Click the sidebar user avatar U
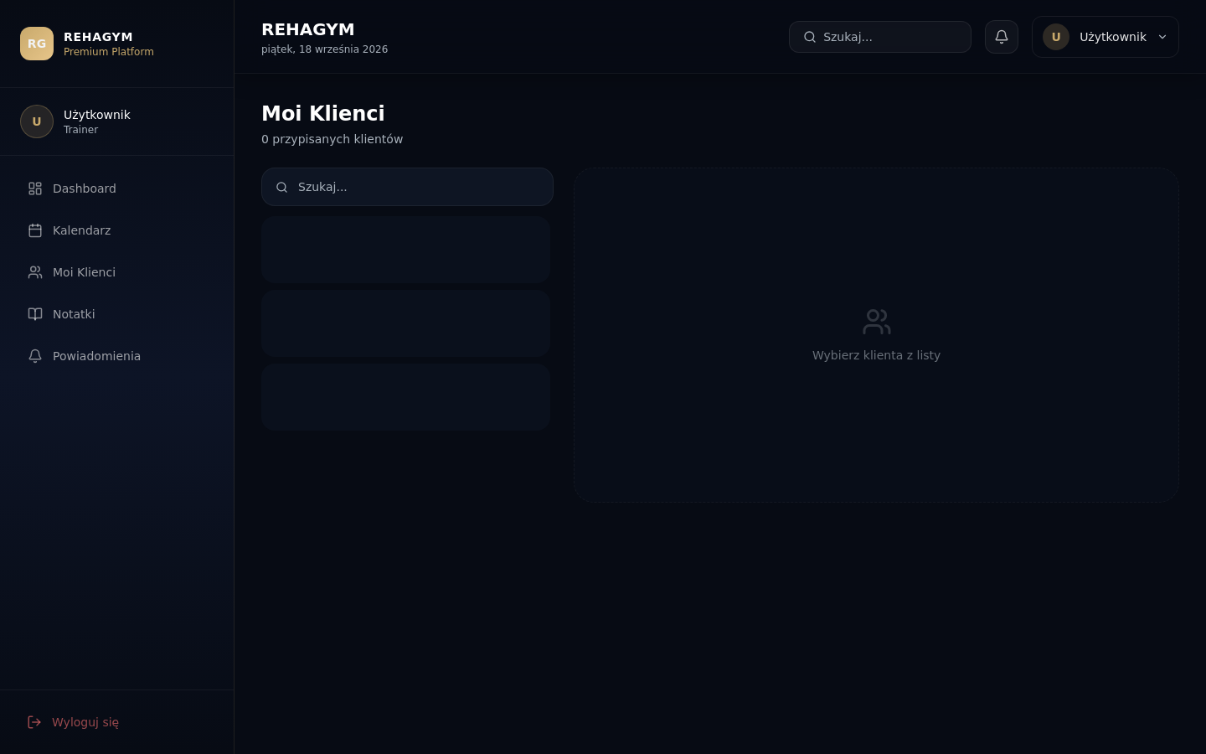Image resolution: width=1206 pixels, height=754 pixels. coord(37,121)
